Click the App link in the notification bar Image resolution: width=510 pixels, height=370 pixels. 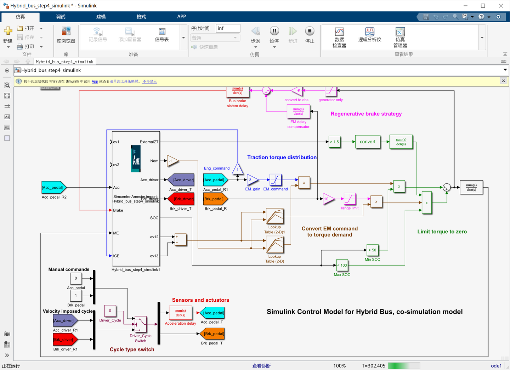95,81
